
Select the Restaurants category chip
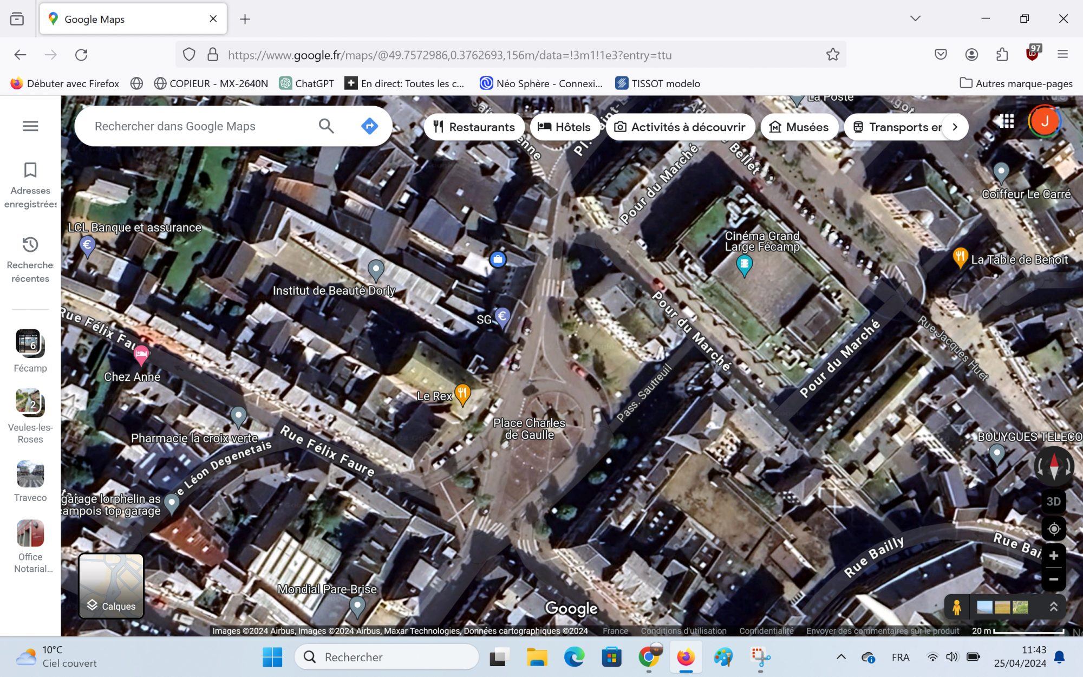coord(474,127)
